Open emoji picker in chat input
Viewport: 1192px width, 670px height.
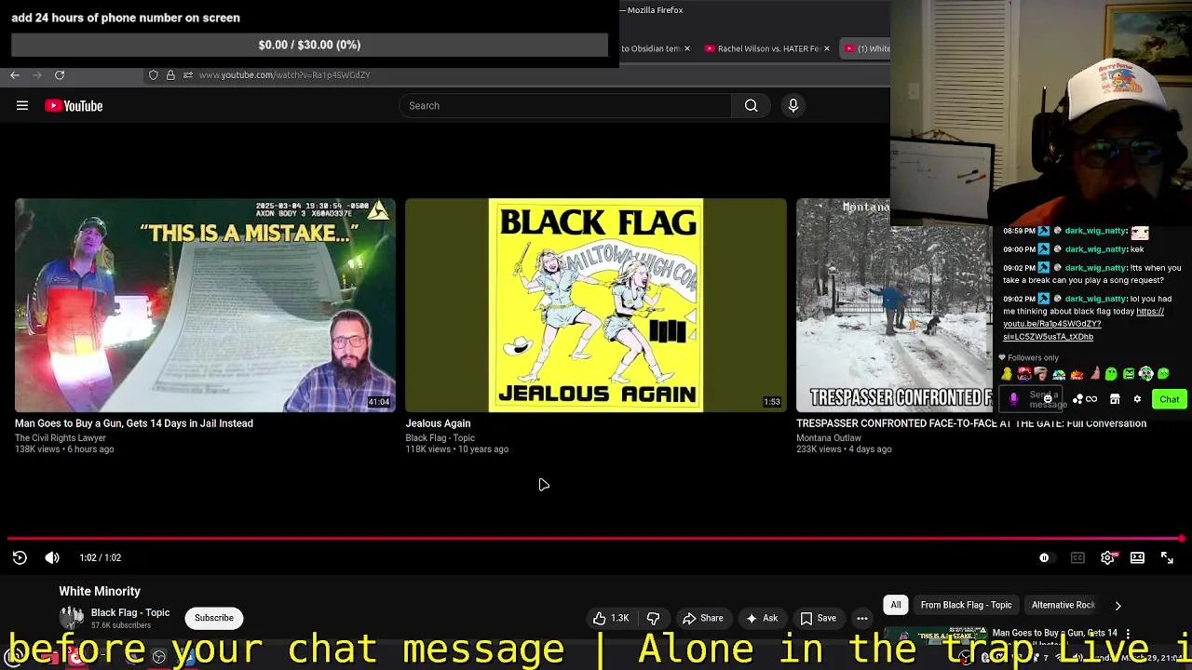[1048, 399]
